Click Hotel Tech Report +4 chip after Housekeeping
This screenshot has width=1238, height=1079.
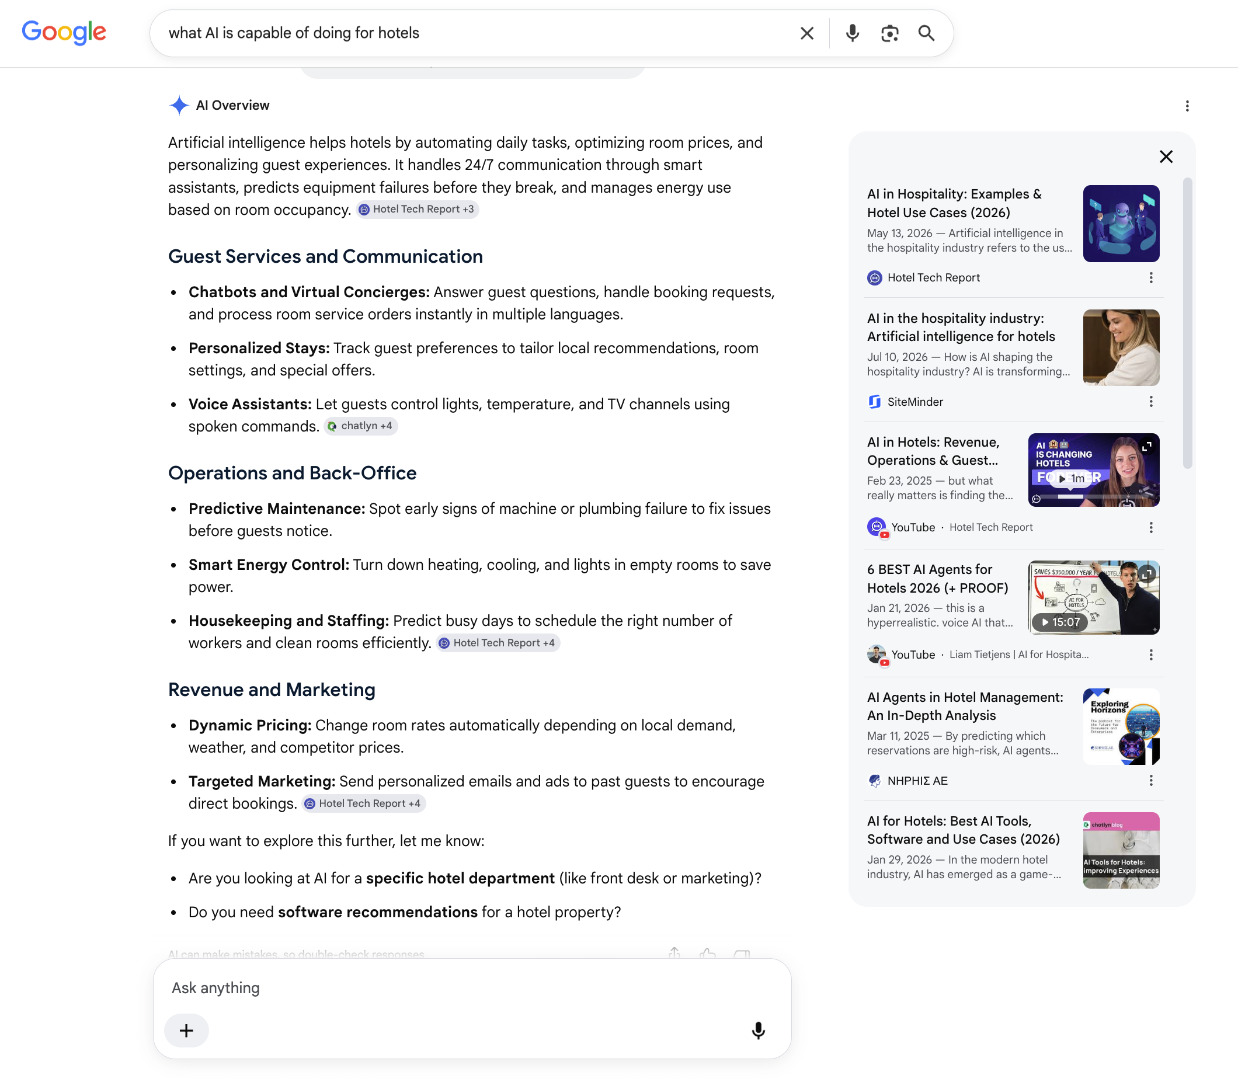click(498, 643)
